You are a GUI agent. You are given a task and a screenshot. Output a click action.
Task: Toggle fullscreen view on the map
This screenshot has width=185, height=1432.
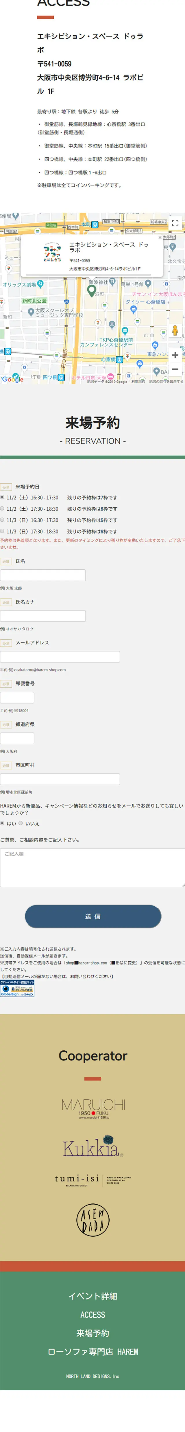click(x=175, y=223)
